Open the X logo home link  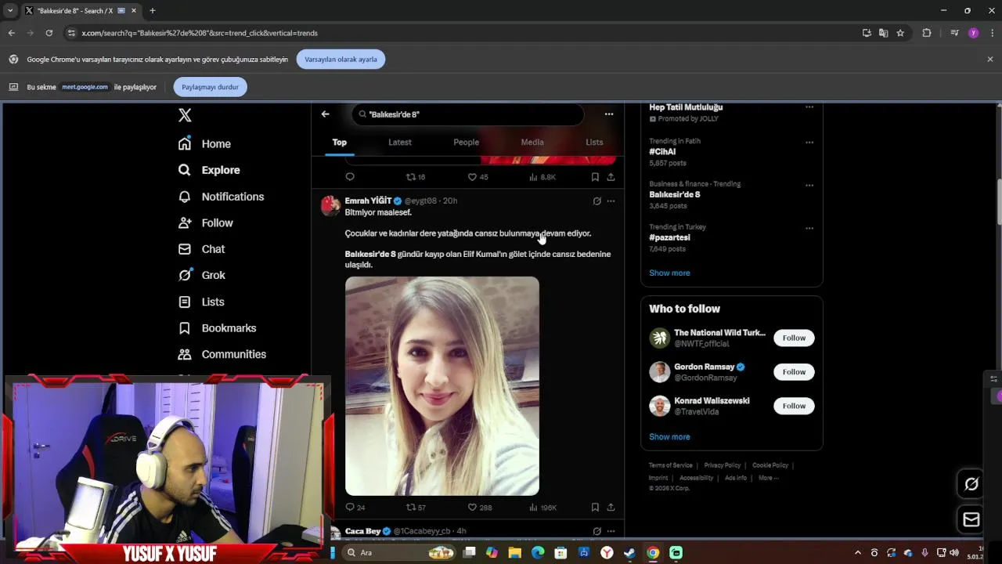tap(185, 115)
